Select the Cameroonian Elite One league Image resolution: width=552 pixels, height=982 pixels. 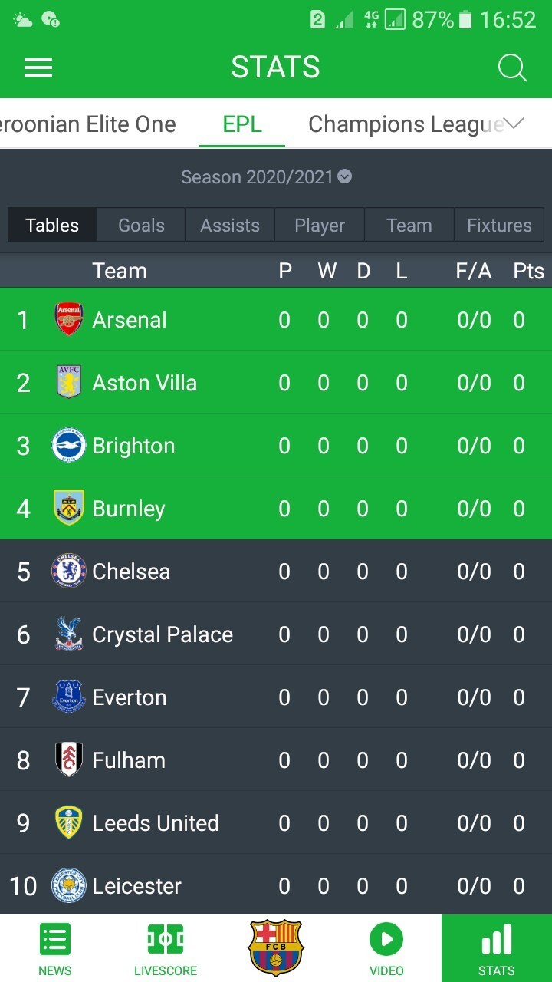pos(87,124)
